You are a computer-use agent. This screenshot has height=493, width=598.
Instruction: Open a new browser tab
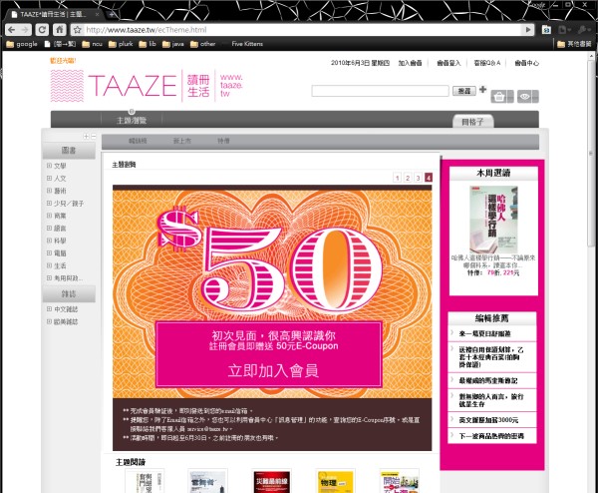pos(112,15)
